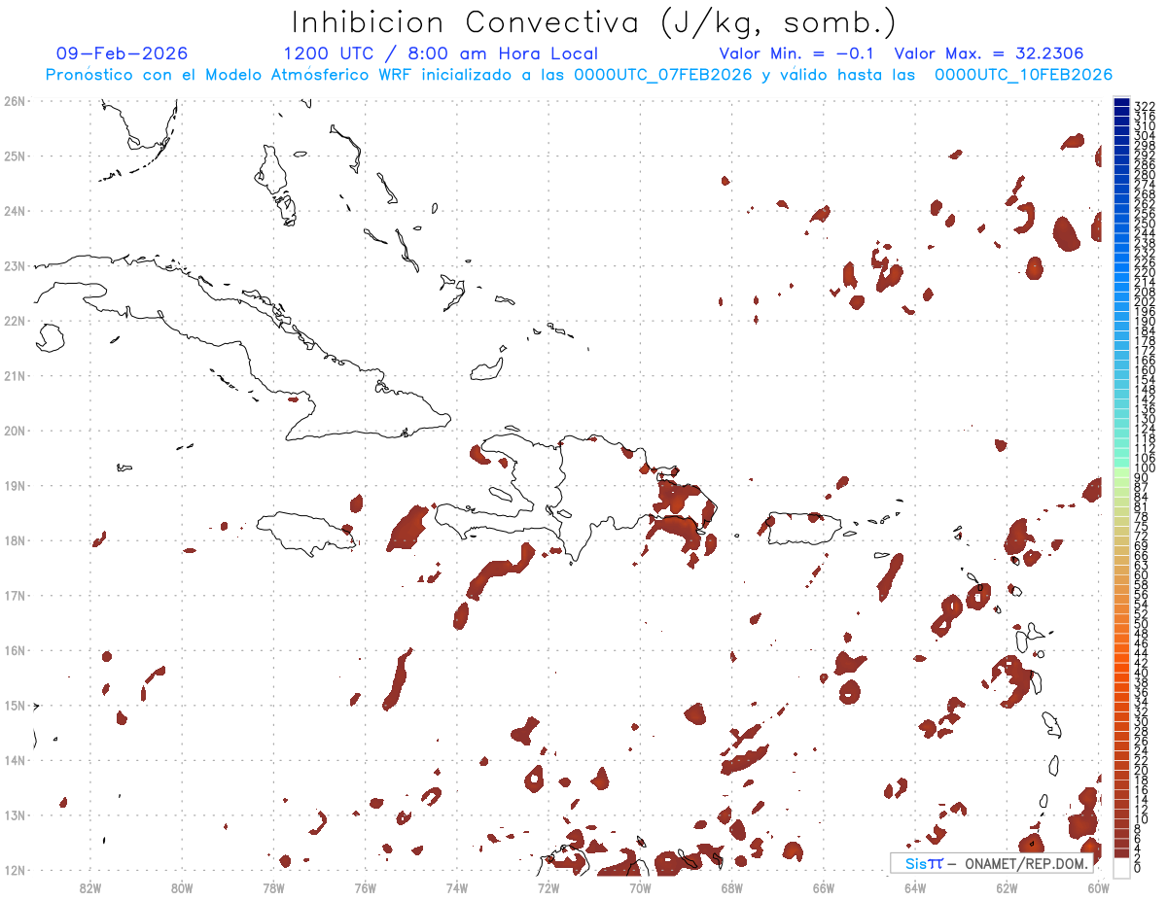
Task: Click the 78W longitude label
Action: click(273, 886)
